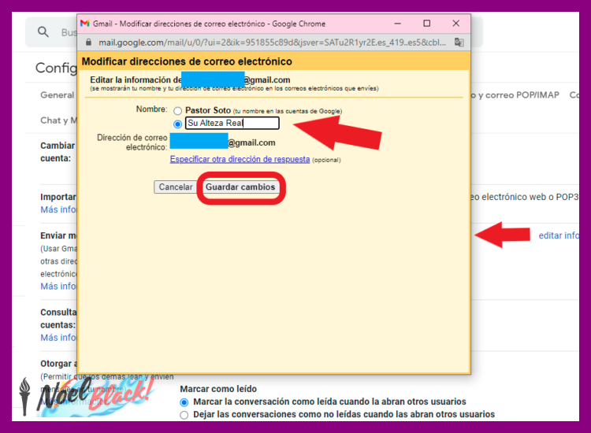Click the Cancelar button
This screenshot has height=433, width=591.
click(175, 187)
